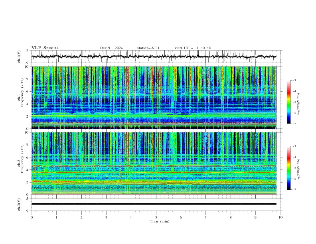Click the ch.1 frequency tick label "10"
The height and width of the screenshot is (244, 316).
click(27, 67)
